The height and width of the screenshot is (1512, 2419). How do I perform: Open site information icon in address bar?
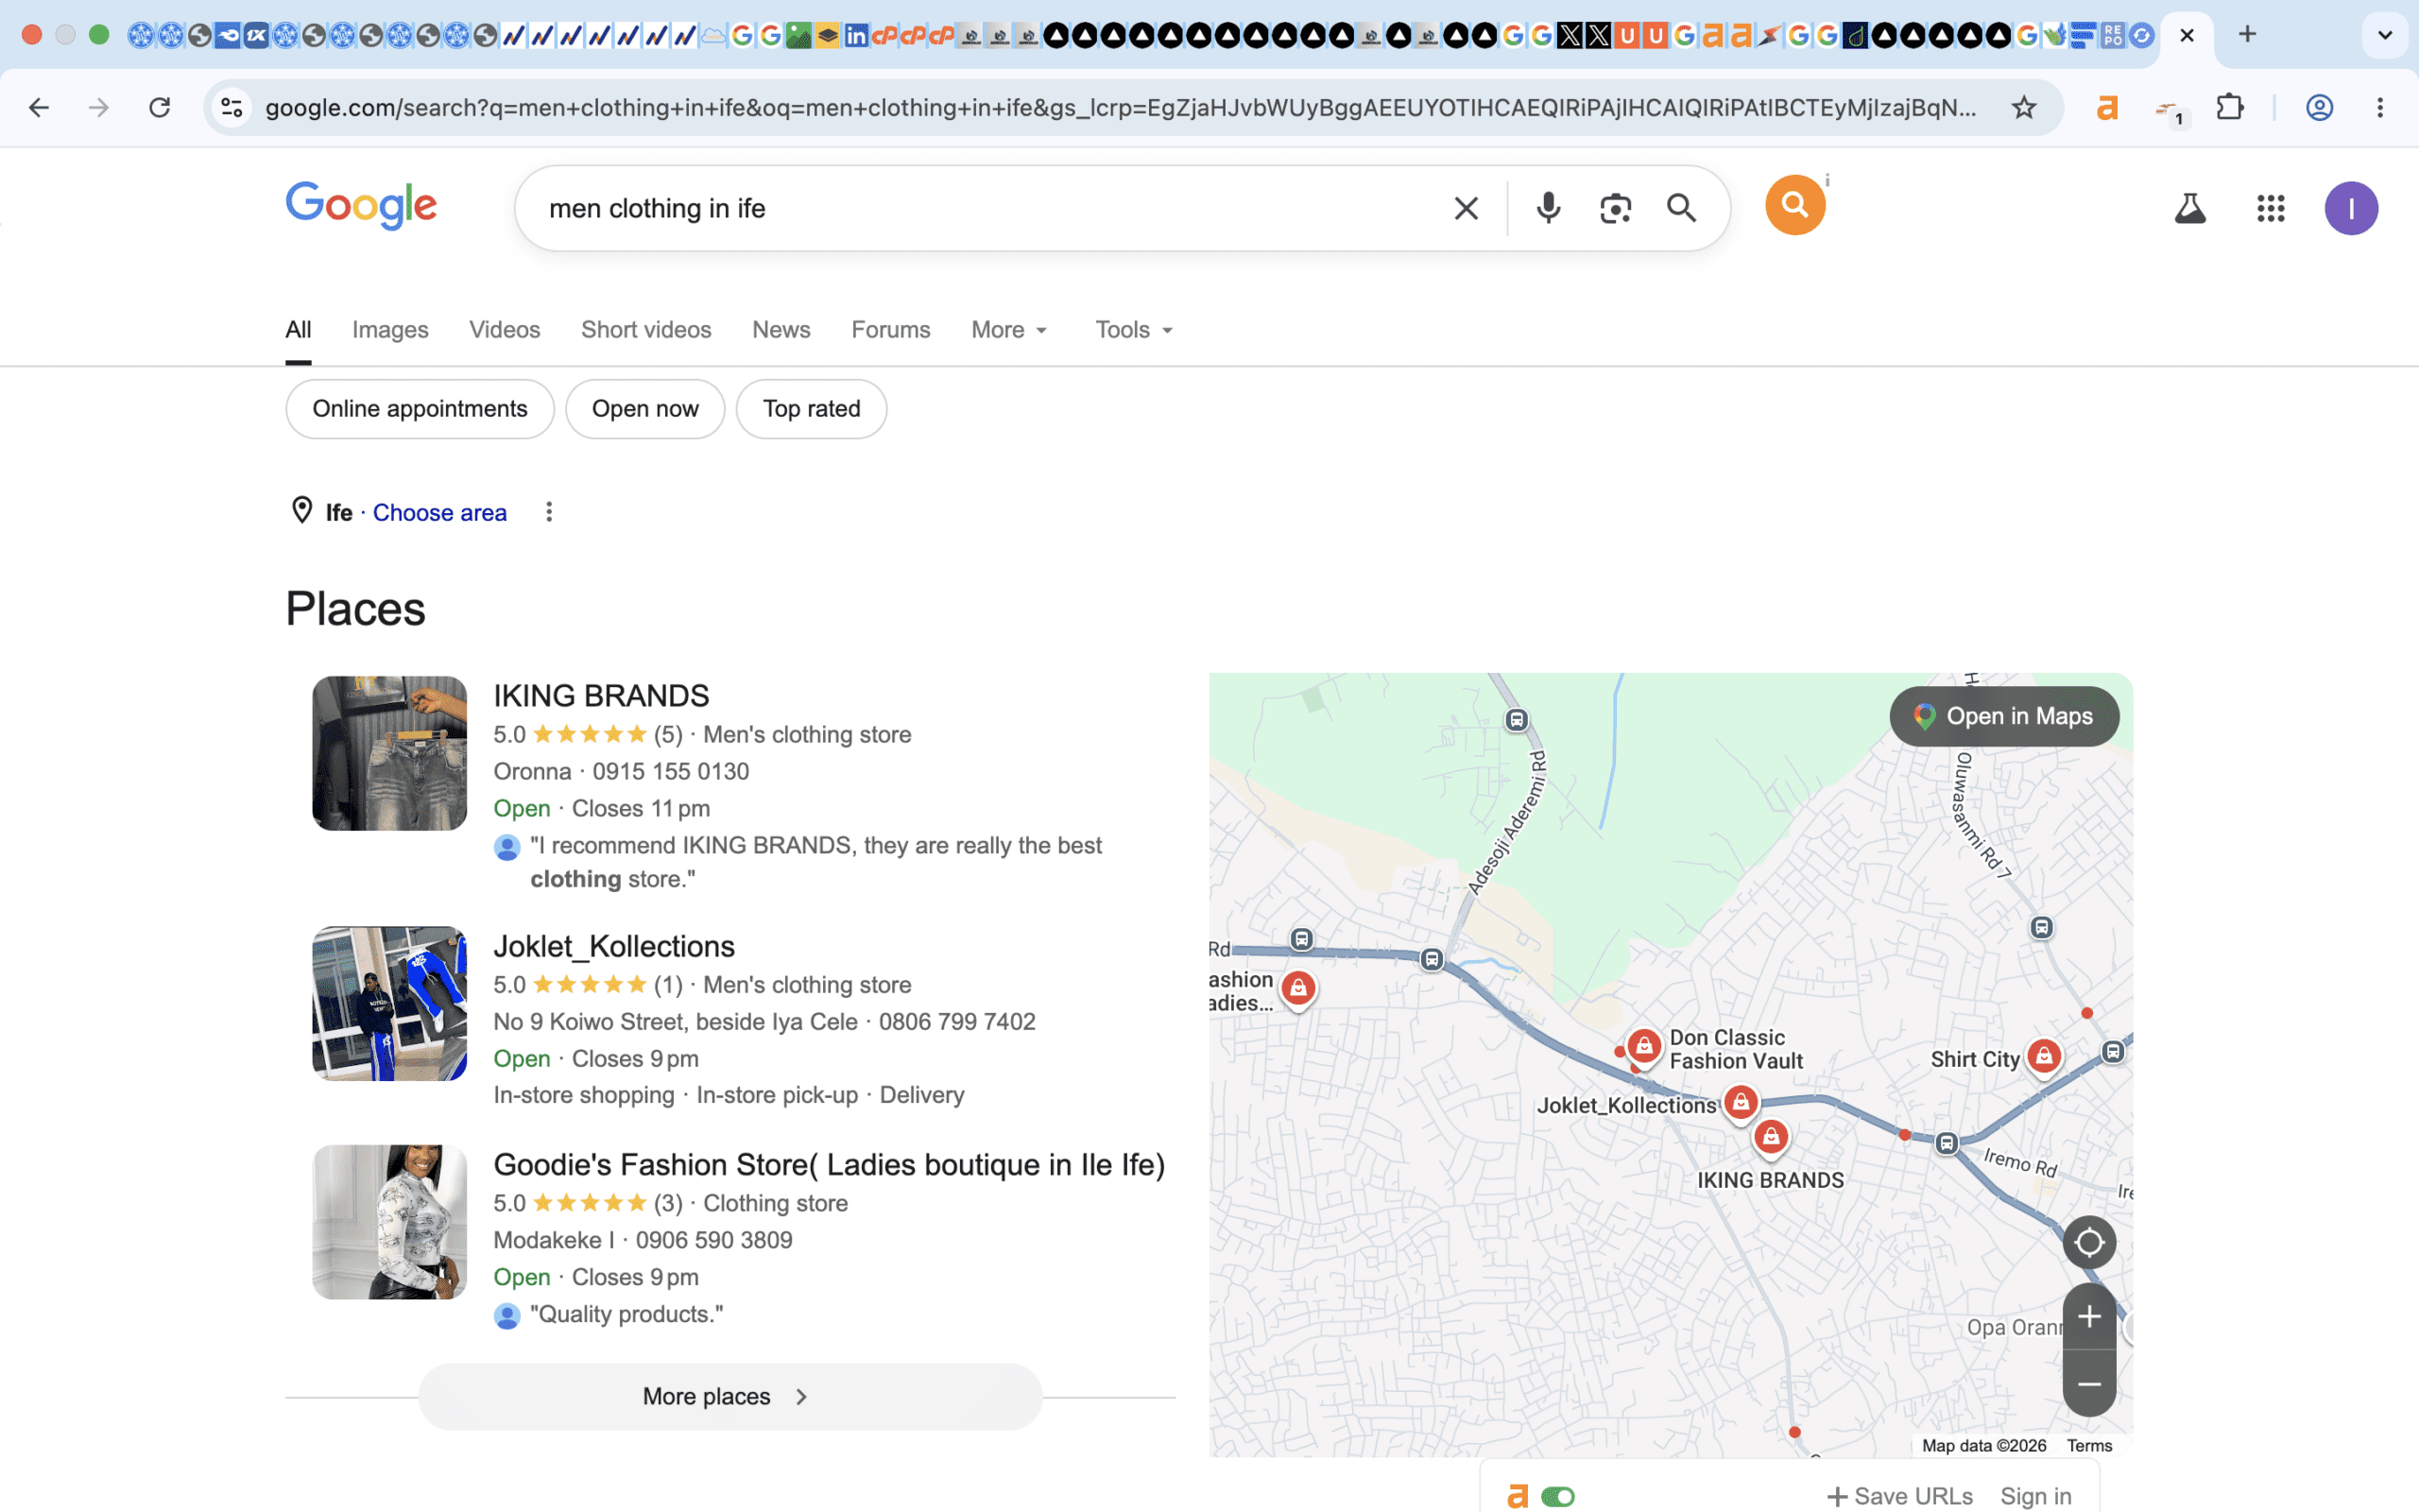pos(232,108)
